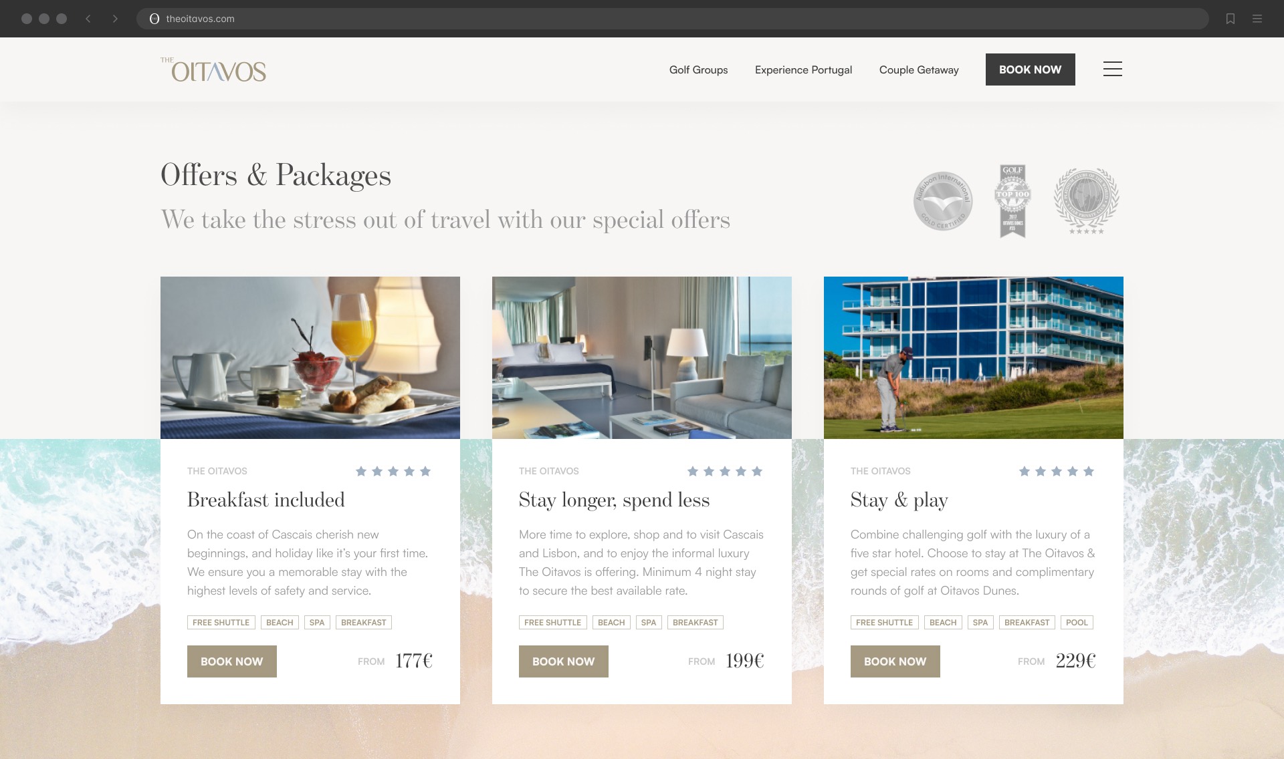
Task: Click the Golf Top 100 ribbon badge
Action: [1012, 201]
